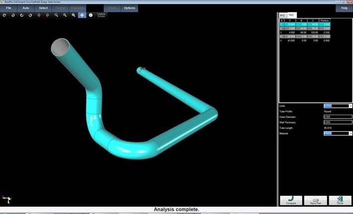Click the axis orientation indicator in the viewport
The width and height of the screenshot is (353, 214).
[x=7, y=200]
